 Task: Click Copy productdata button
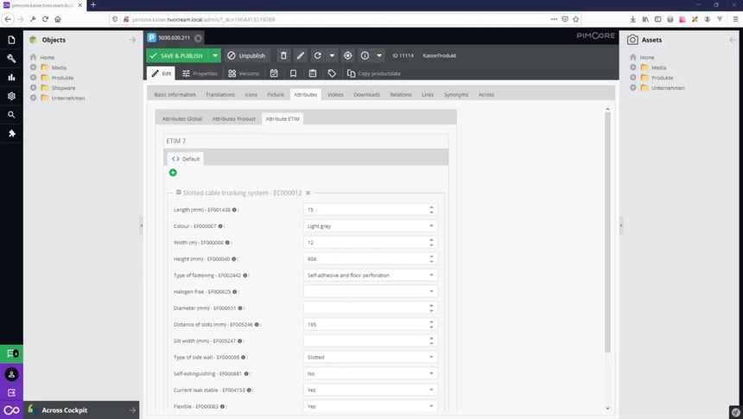(x=374, y=73)
